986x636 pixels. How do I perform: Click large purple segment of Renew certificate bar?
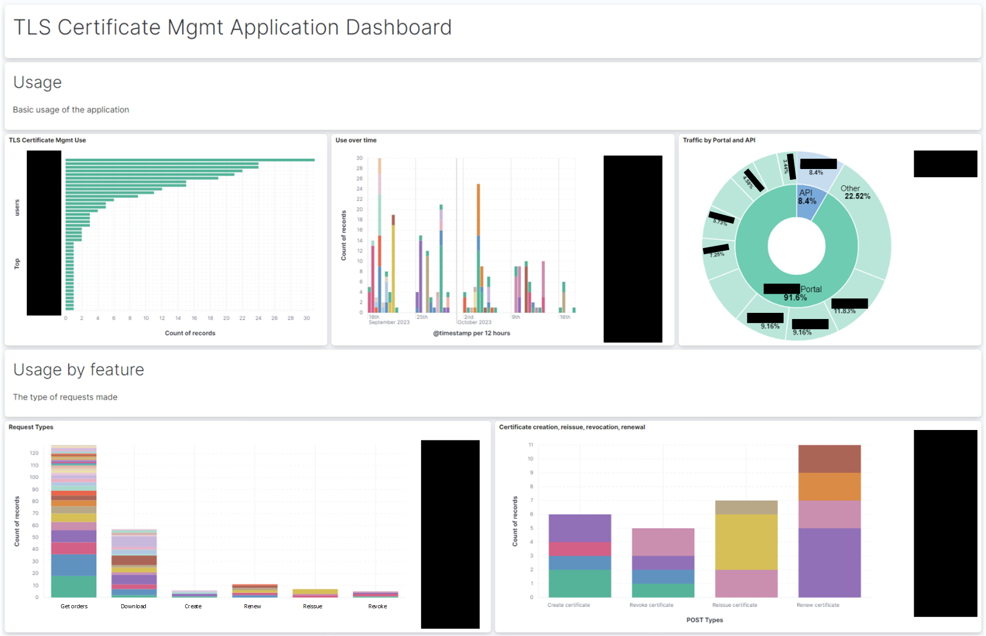click(829, 563)
